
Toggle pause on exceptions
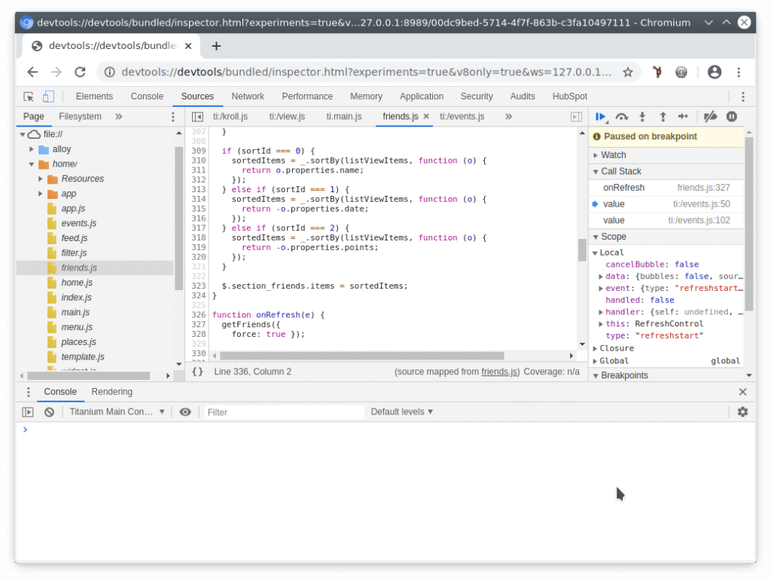click(731, 117)
